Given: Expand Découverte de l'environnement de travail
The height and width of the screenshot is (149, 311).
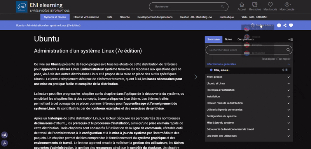Looking at the screenshot, I should [288, 129].
